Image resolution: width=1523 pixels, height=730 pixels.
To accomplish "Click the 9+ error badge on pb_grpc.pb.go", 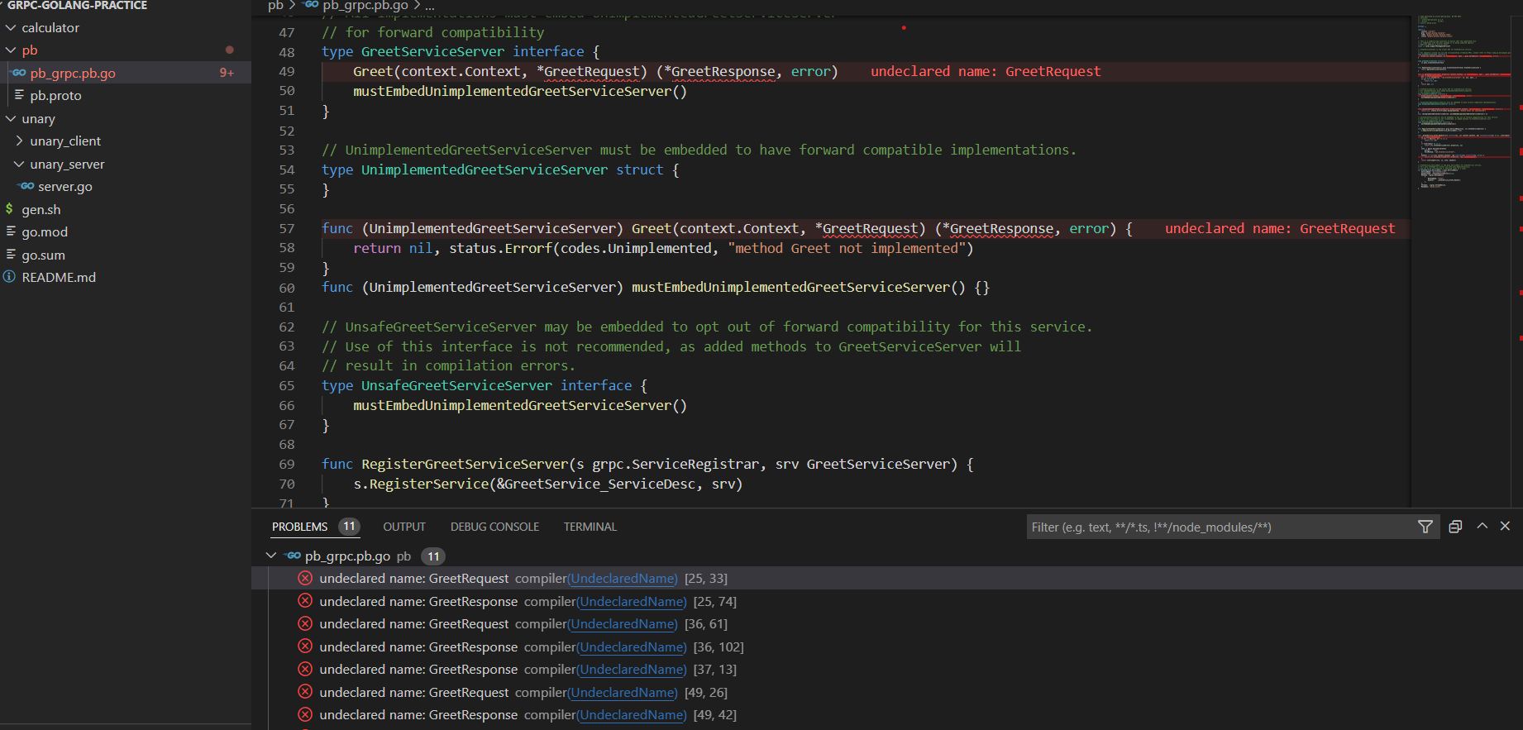I will click(227, 73).
